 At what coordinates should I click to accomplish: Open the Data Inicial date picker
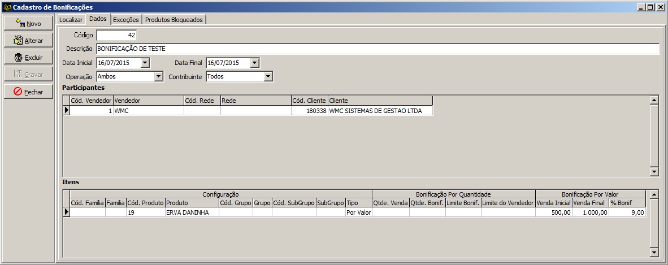pyautogui.click(x=145, y=63)
